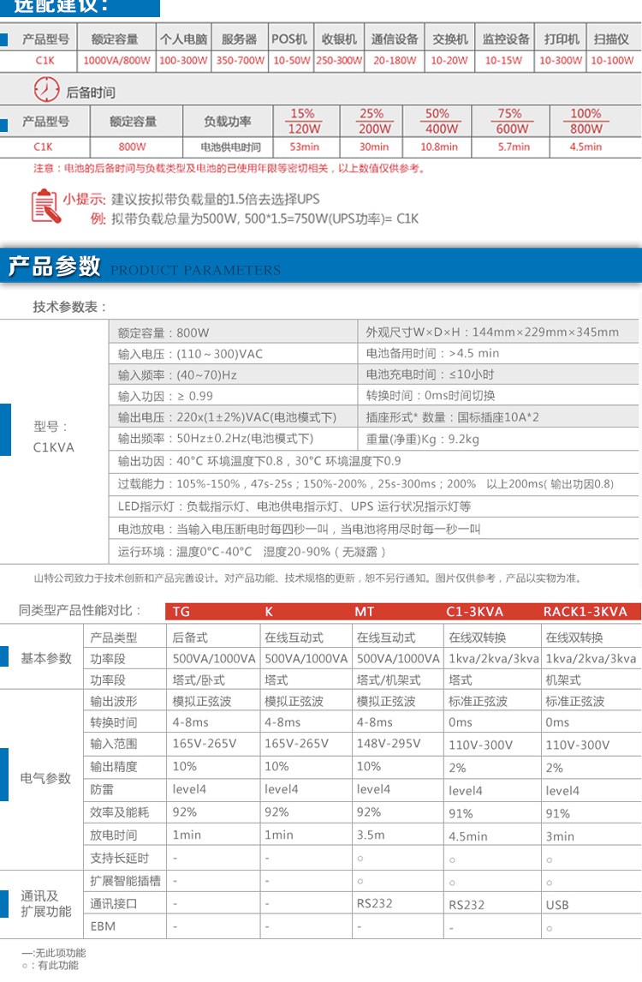The image size is (642, 982).
Task: Select the 运行环境 temperature humidity row
Action: click(x=375, y=552)
